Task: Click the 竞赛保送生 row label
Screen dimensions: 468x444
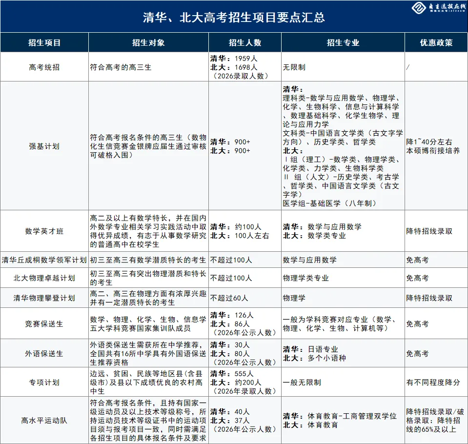Action: click(44, 323)
